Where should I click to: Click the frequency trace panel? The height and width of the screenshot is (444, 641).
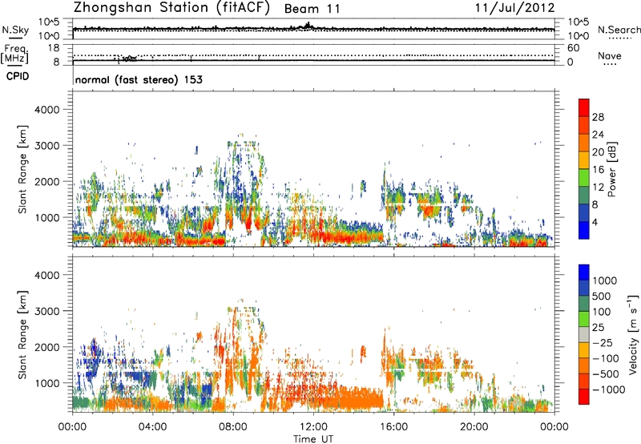[x=313, y=54]
